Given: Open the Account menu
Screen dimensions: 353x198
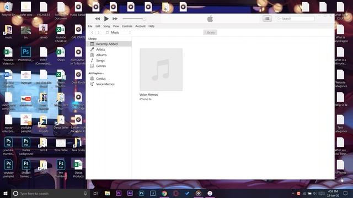Looking at the screenshot, I should pyautogui.click(x=140, y=26).
